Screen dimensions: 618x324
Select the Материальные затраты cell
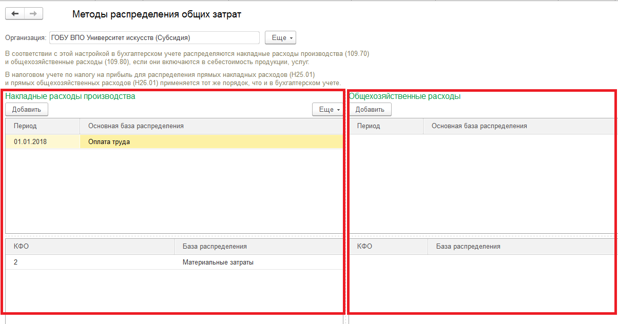(259, 262)
